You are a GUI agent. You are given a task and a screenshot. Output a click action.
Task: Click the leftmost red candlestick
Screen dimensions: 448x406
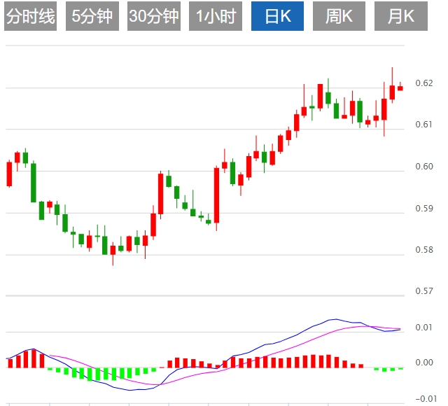(9, 174)
